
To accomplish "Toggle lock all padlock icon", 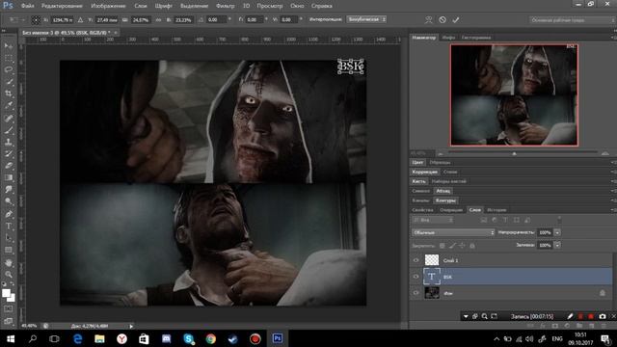I will click(472, 246).
